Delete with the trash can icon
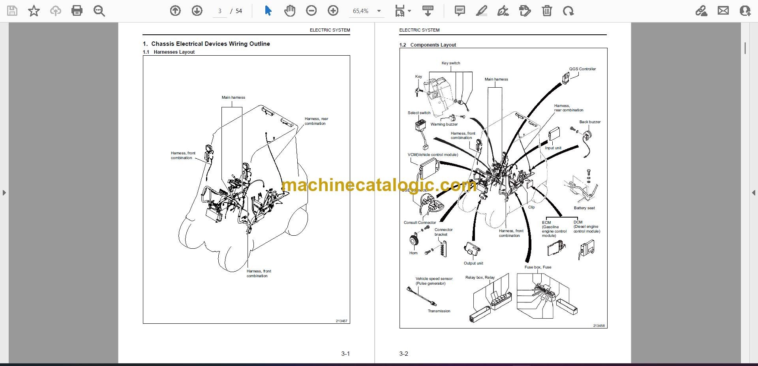This screenshot has height=366, width=758. click(547, 11)
